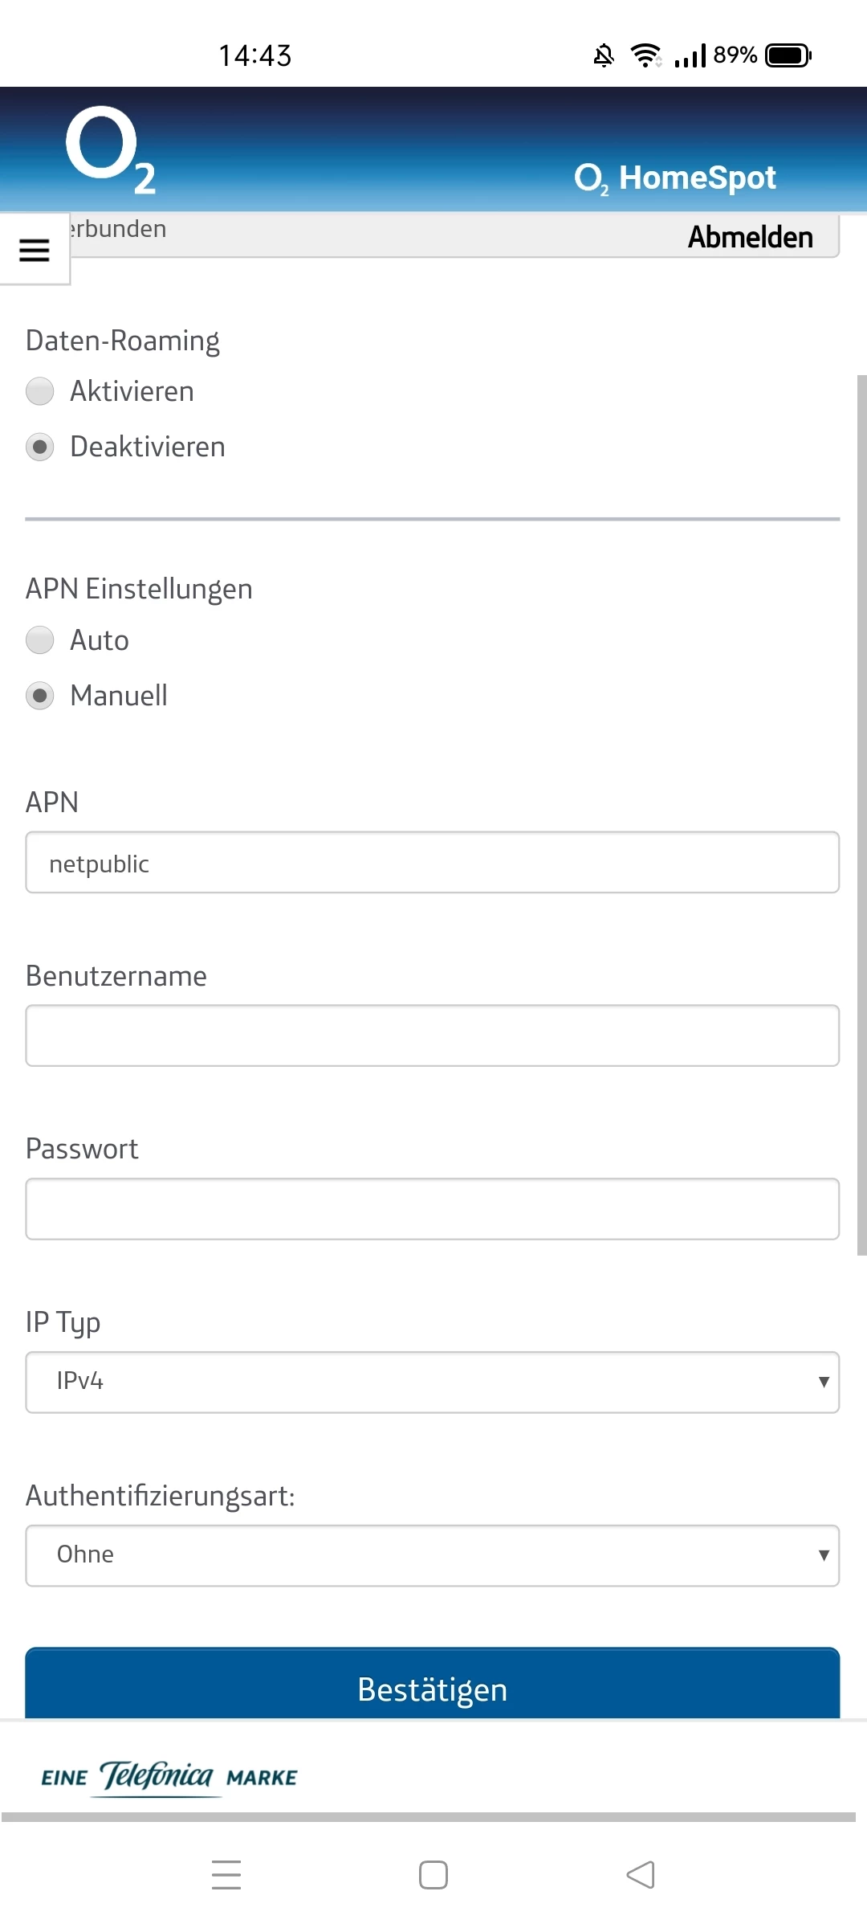Tap Android home button
The image size is (867, 1928).
click(433, 1875)
